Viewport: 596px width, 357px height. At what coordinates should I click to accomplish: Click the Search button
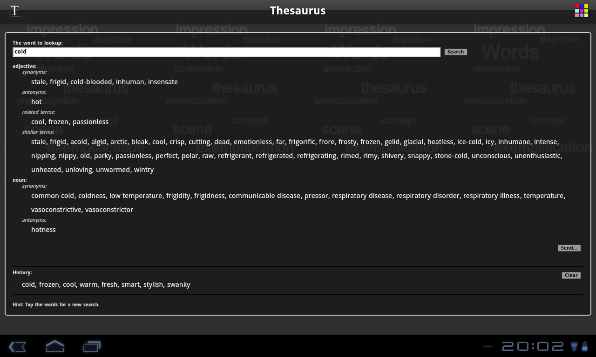coord(455,52)
